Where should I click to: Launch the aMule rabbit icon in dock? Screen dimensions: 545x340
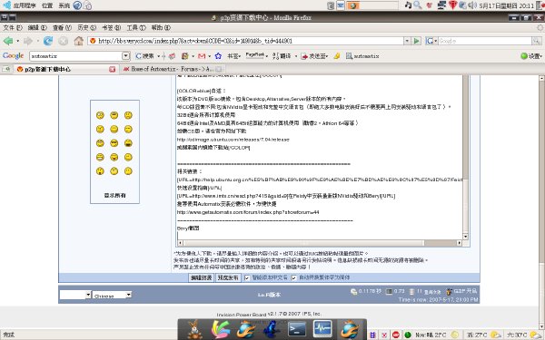point(195,330)
